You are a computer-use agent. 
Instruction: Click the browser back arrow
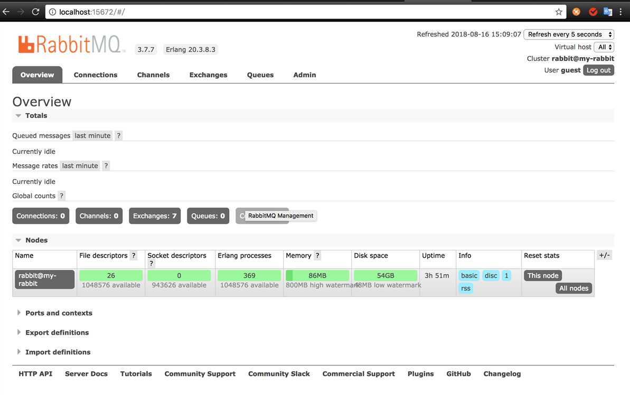(6, 12)
